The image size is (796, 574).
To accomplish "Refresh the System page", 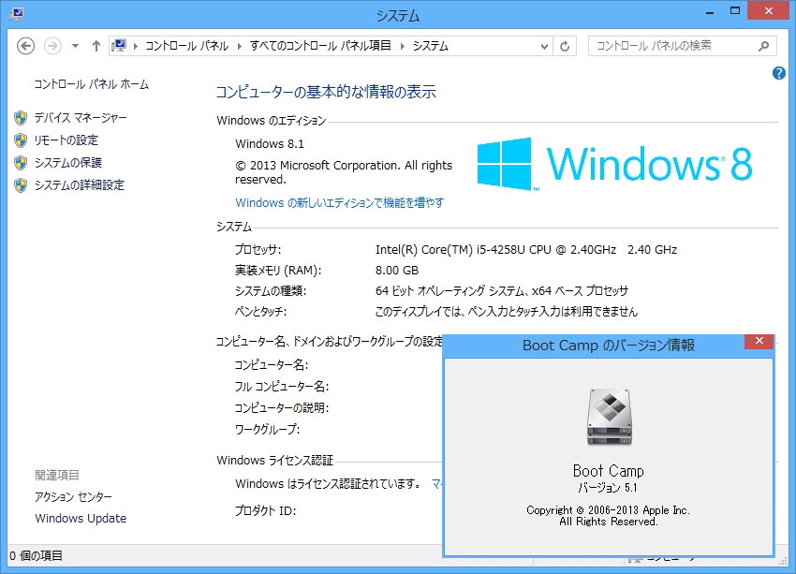I will tap(565, 46).
